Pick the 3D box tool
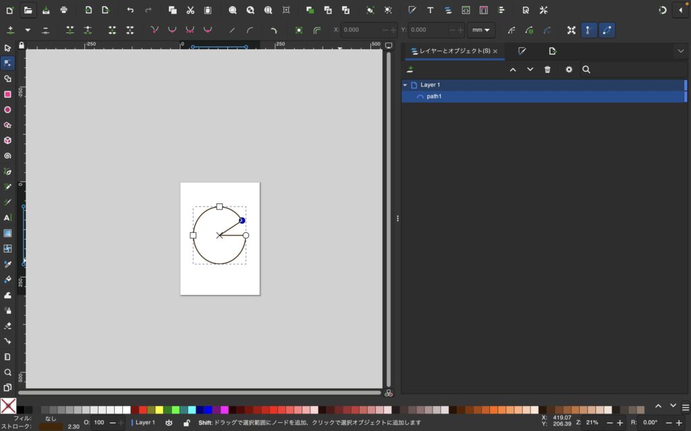The width and height of the screenshot is (691, 431). coord(7,140)
